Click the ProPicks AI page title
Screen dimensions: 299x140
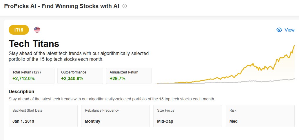click(62, 6)
